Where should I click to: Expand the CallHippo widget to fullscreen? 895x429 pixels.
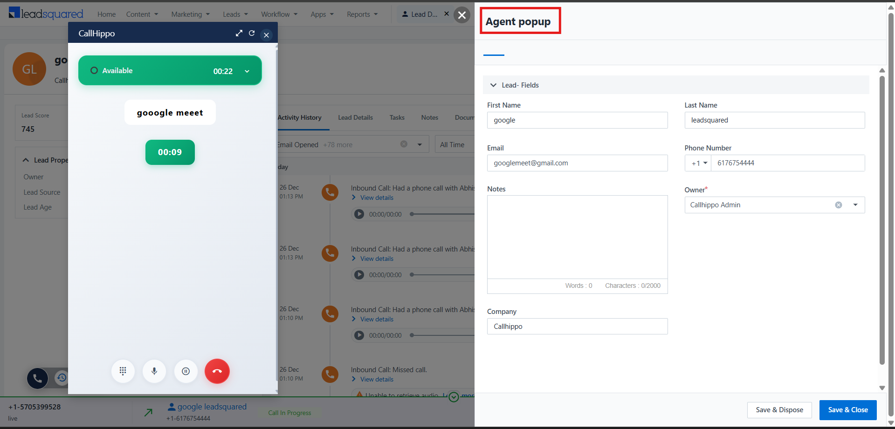tap(239, 33)
